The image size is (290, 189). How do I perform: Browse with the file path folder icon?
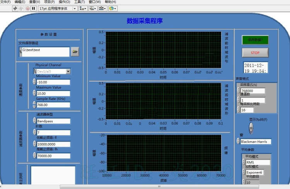click(75, 52)
